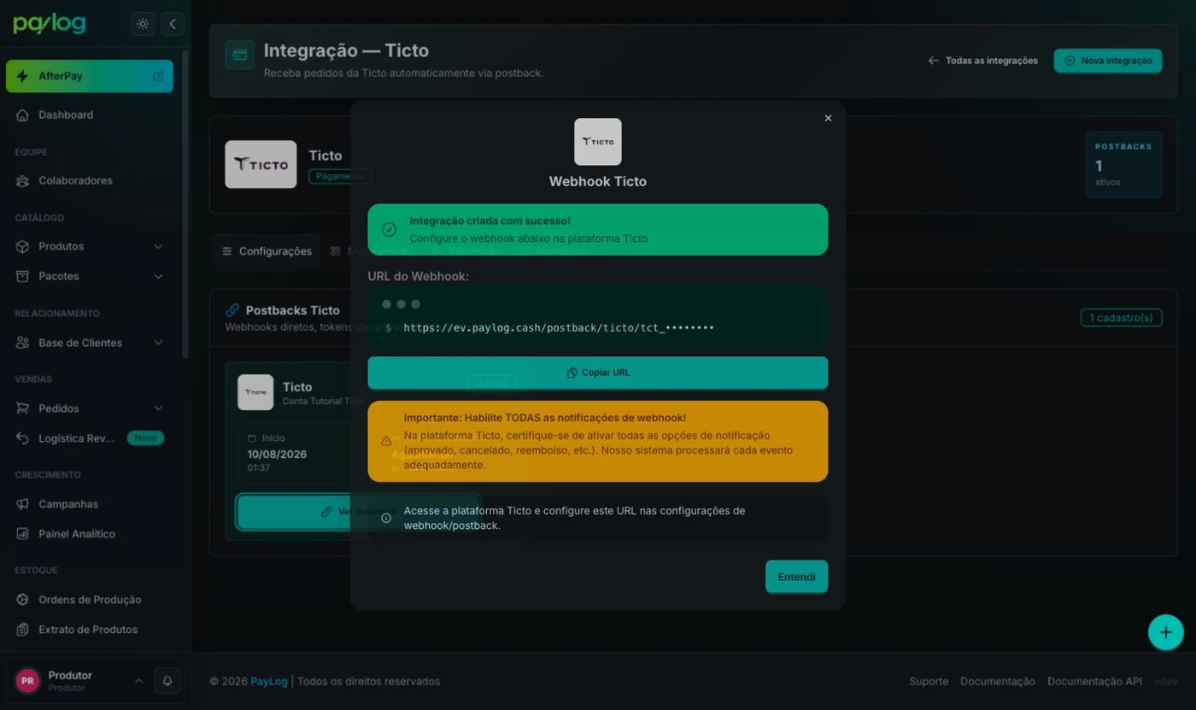Expand the Produtos submenu chevron
This screenshot has width=1196, height=710.
[158, 246]
